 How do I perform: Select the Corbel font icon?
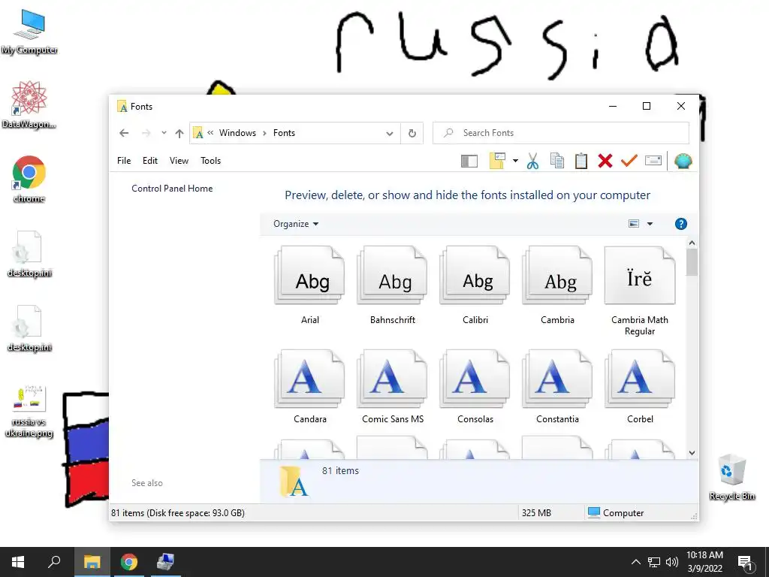tap(640, 387)
